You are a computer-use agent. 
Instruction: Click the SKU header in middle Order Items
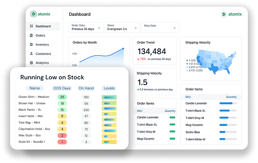tap(140, 111)
